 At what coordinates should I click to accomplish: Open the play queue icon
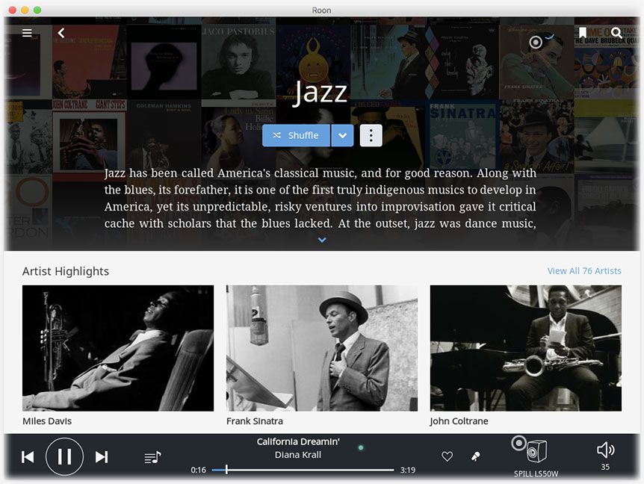[153, 457]
